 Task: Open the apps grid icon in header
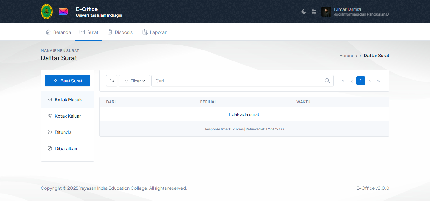(x=314, y=12)
